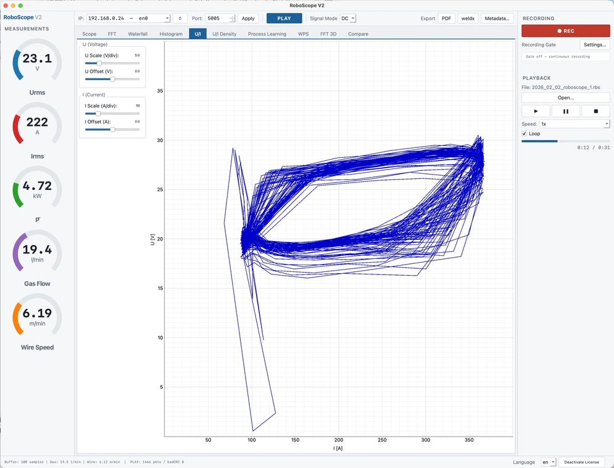Open the IP interface dropdown

[128, 18]
